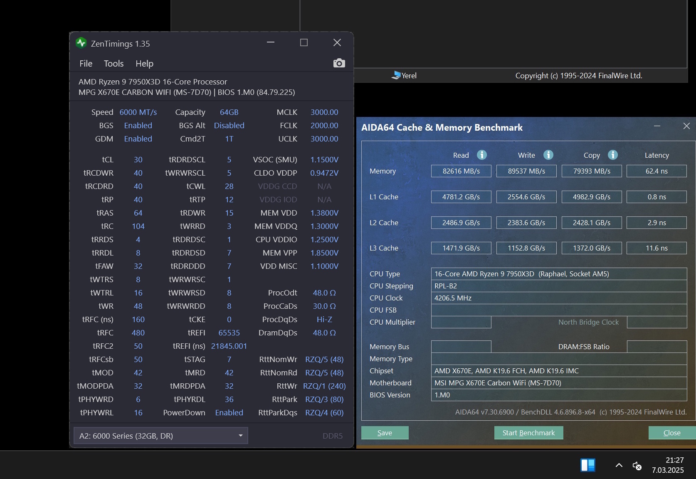Click the CPU Stepping RPL-B2 field
This screenshot has height=479, width=696.
[559, 286]
